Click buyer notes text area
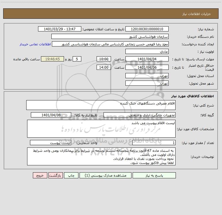 click(101, 156)
